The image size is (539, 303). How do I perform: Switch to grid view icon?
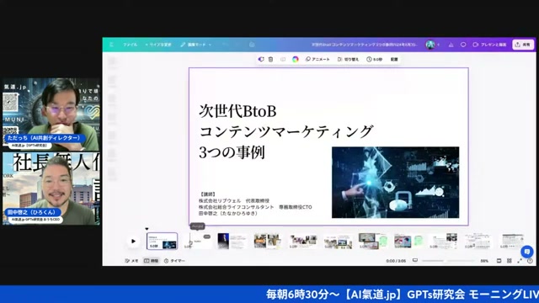tap(509, 261)
